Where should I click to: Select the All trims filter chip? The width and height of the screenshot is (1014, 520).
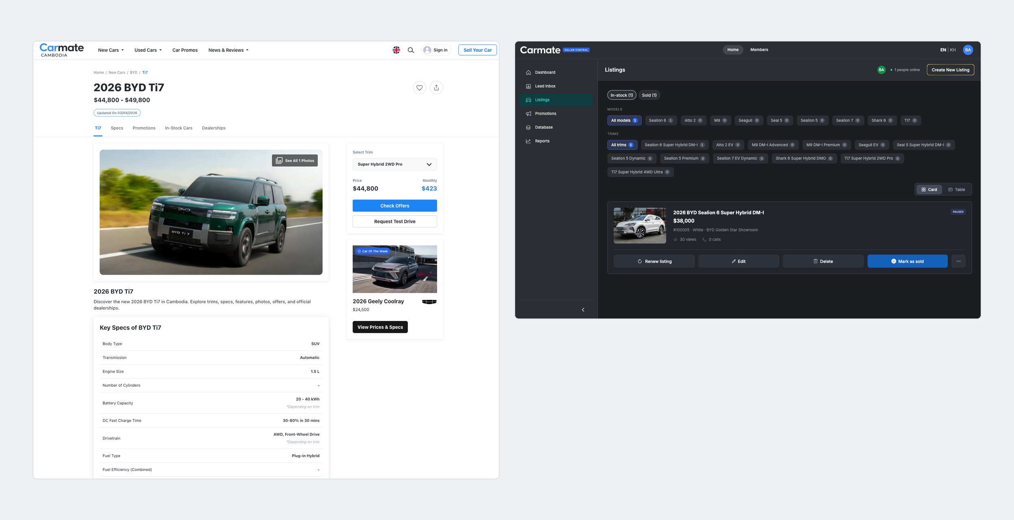point(622,145)
